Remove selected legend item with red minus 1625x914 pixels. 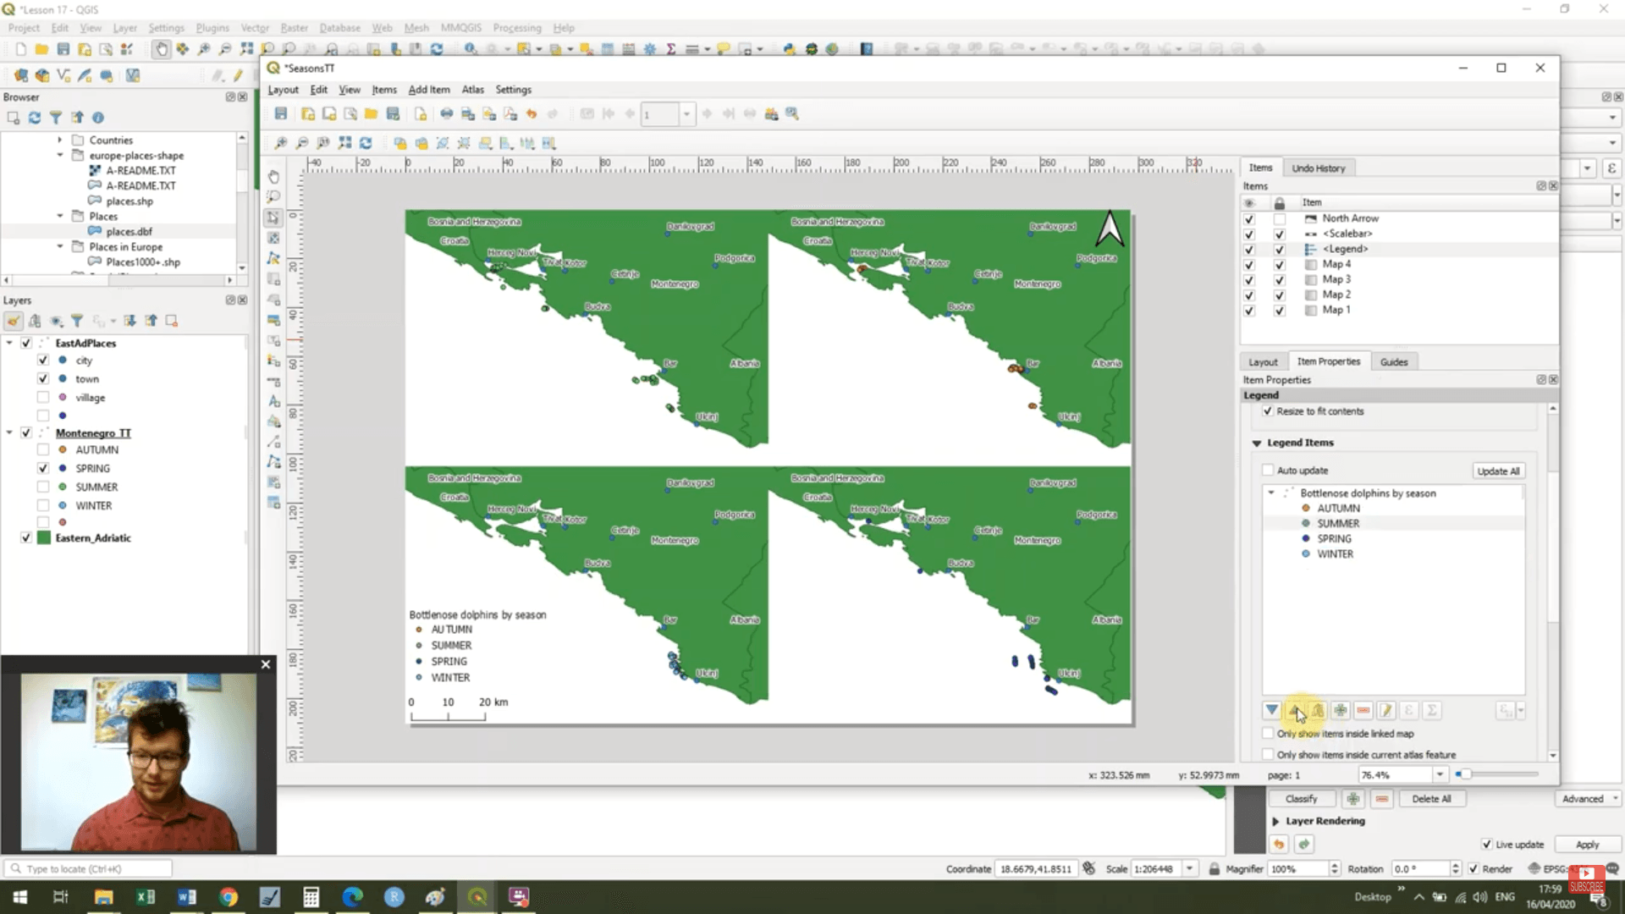tap(1363, 710)
